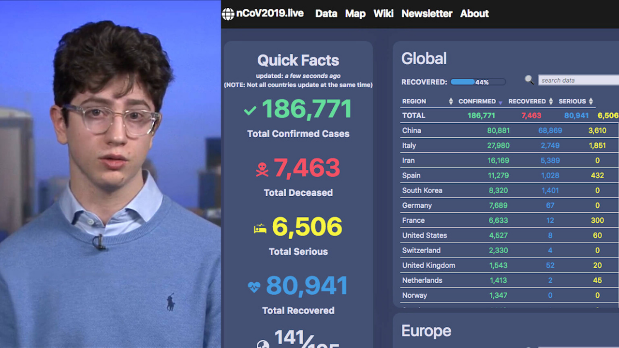The image size is (619, 348).
Task: Click France's 6,633 confirmed value
Action: click(499, 220)
